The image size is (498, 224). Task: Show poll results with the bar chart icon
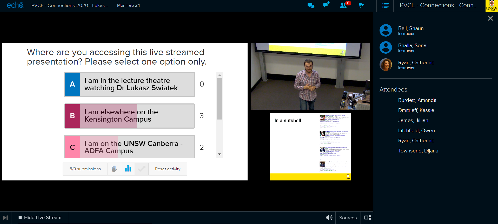[128, 169]
